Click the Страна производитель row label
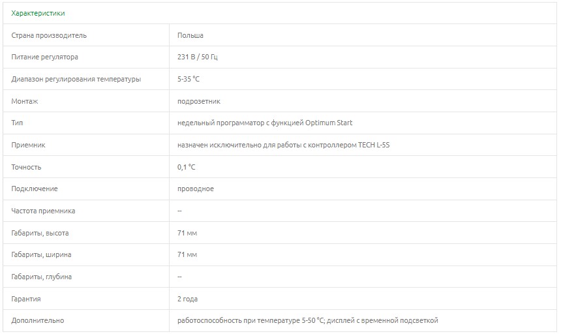The width and height of the screenshot is (561, 334). [49, 35]
